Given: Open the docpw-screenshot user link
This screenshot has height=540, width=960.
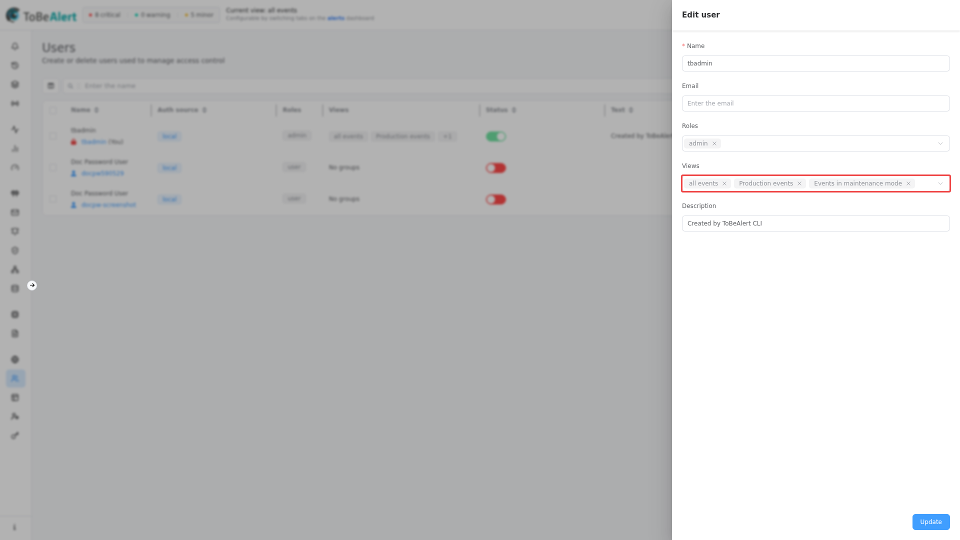Looking at the screenshot, I should [x=108, y=205].
